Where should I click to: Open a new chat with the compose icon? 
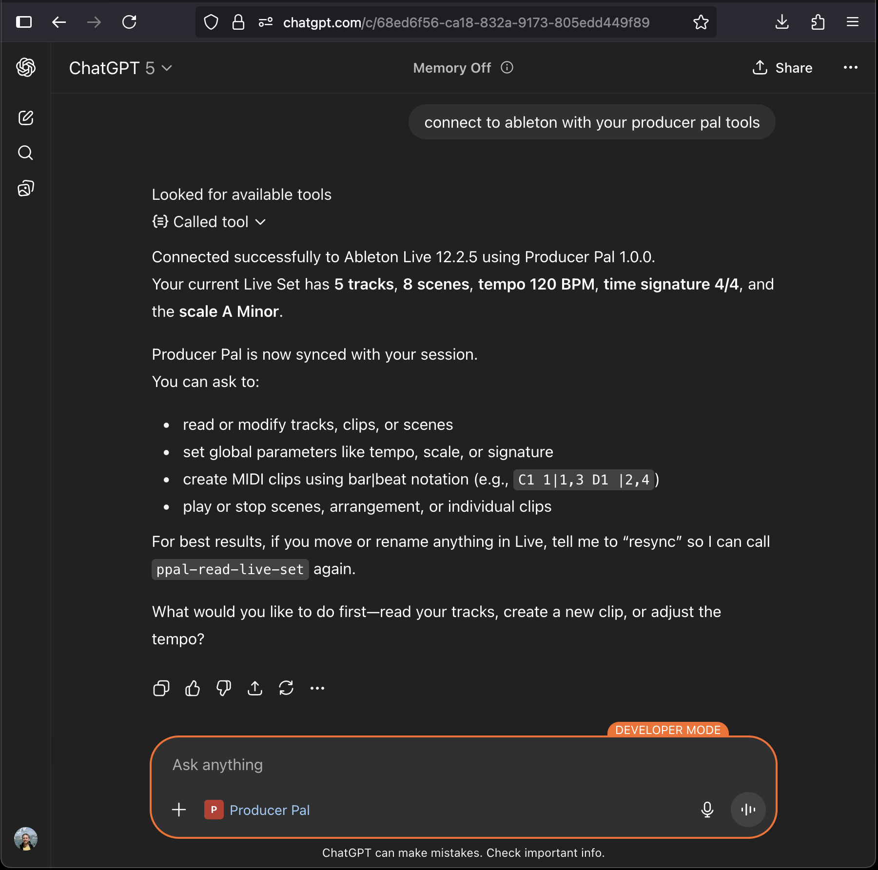tap(26, 117)
